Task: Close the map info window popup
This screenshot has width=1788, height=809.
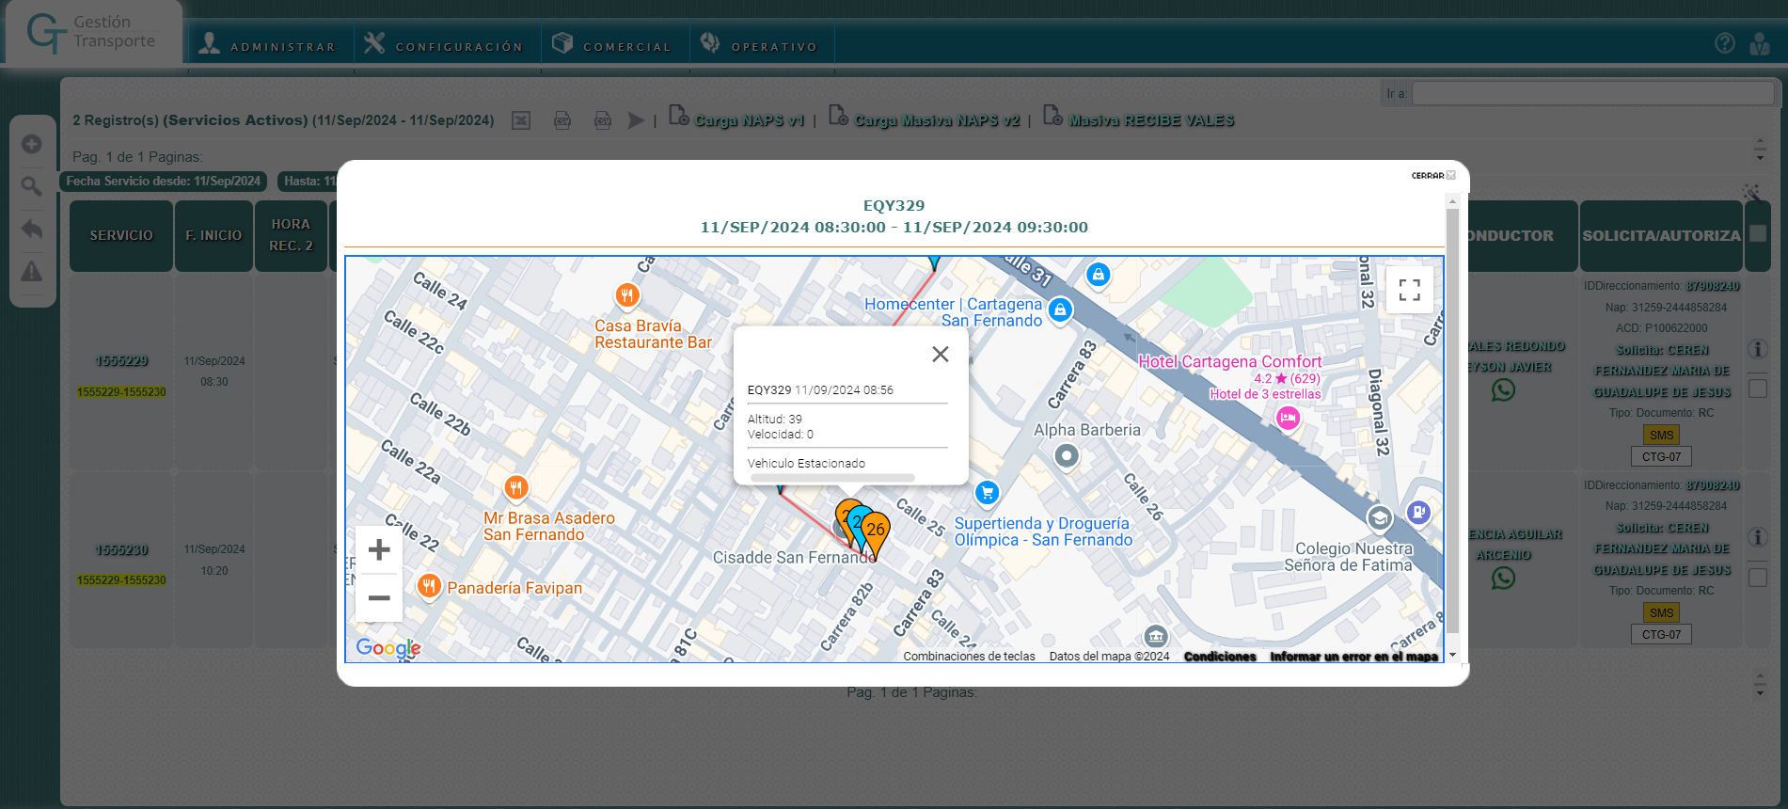Action: [x=940, y=355]
